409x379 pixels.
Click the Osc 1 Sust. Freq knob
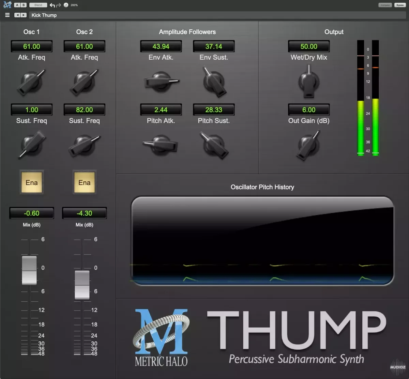tap(32, 145)
